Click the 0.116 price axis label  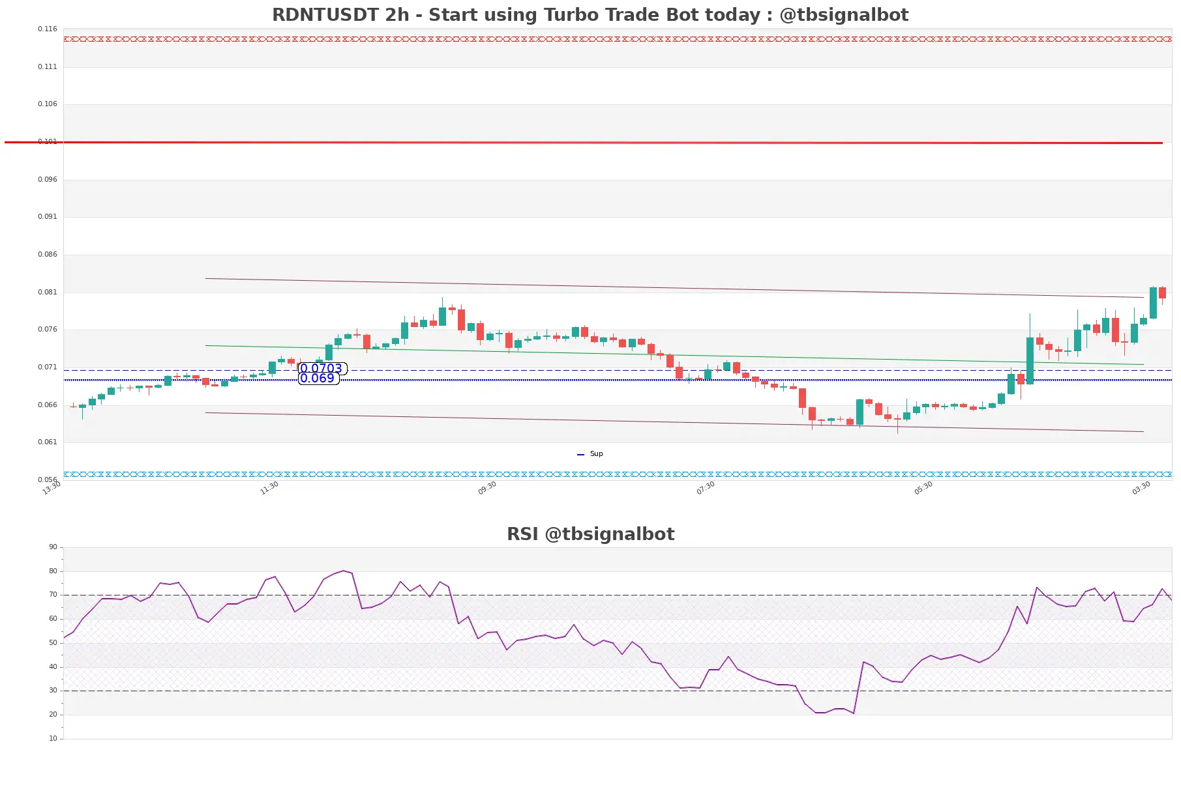click(x=48, y=29)
